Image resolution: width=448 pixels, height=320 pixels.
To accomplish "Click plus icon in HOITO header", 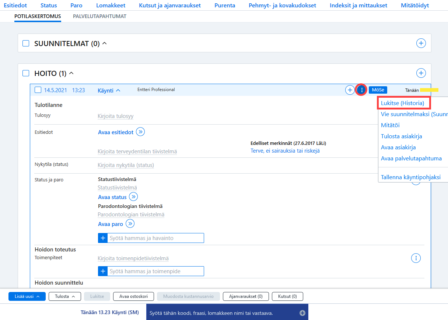I will pos(421,73).
